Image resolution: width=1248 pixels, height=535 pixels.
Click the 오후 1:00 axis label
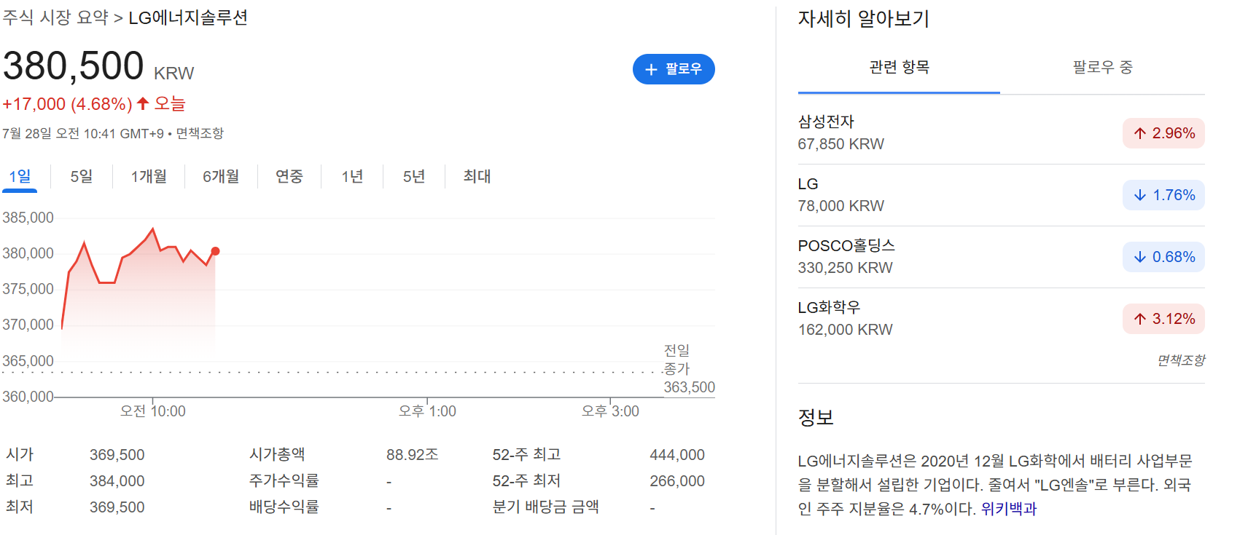[427, 411]
